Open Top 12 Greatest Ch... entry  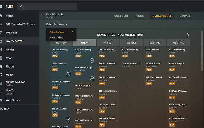pyautogui.click(x=85, y=111)
